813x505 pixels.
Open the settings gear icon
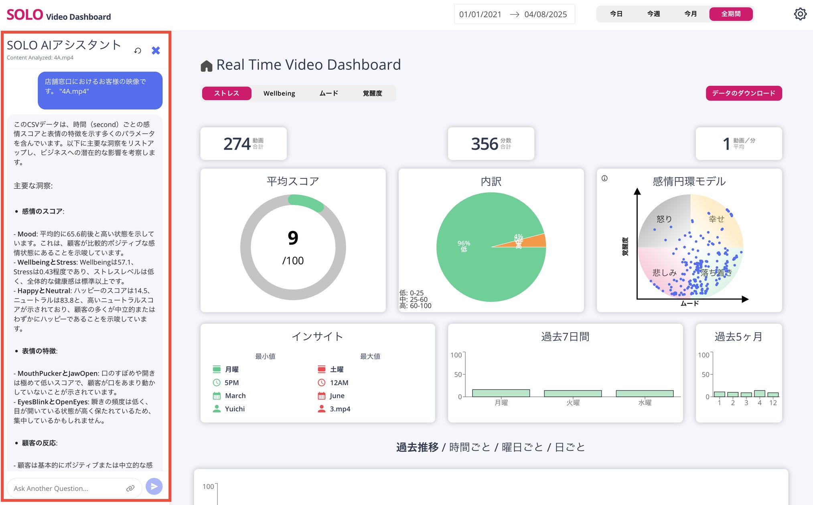tap(800, 14)
